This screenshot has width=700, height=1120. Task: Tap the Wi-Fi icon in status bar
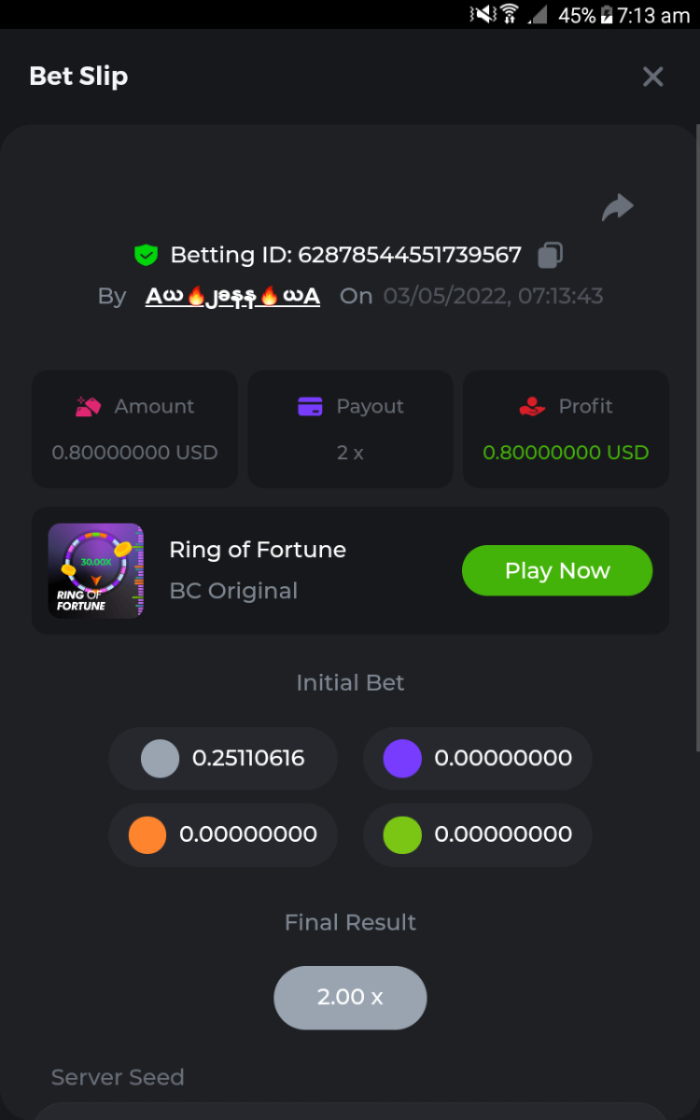(509, 14)
